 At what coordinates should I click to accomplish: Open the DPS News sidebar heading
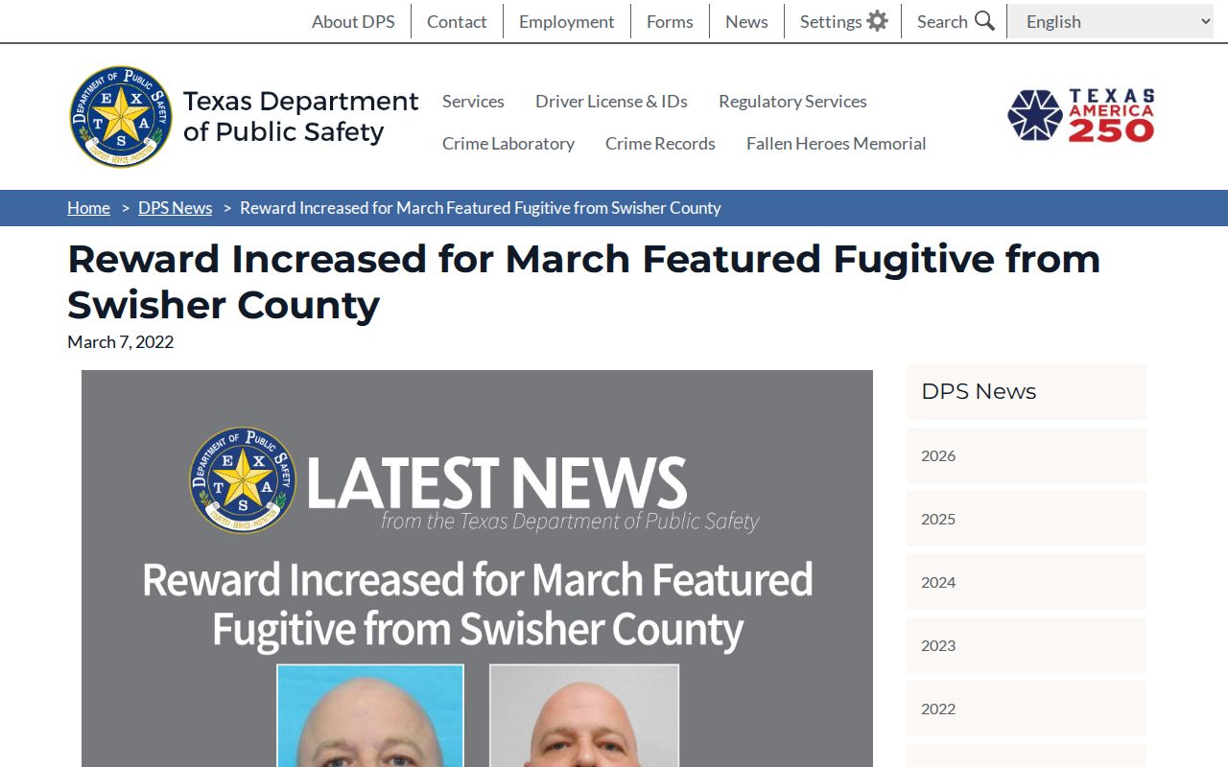(1027, 391)
